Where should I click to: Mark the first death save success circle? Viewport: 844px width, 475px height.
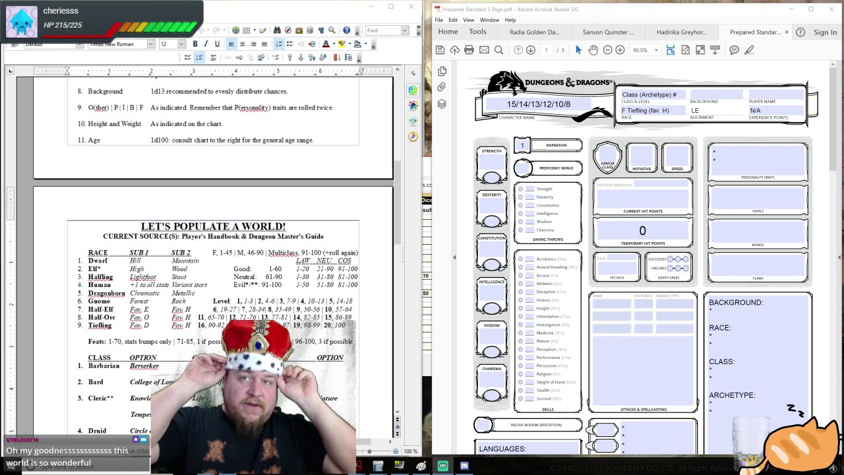pyautogui.click(x=671, y=259)
